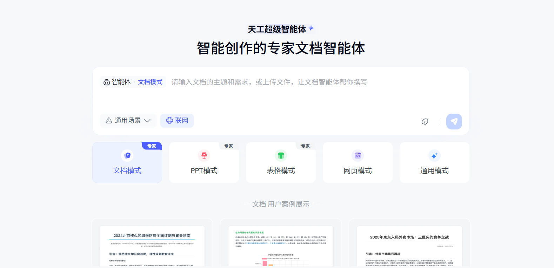Click the chevron arrow next to 通用场景
This screenshot has width=554, height=268.
(147, 121)
